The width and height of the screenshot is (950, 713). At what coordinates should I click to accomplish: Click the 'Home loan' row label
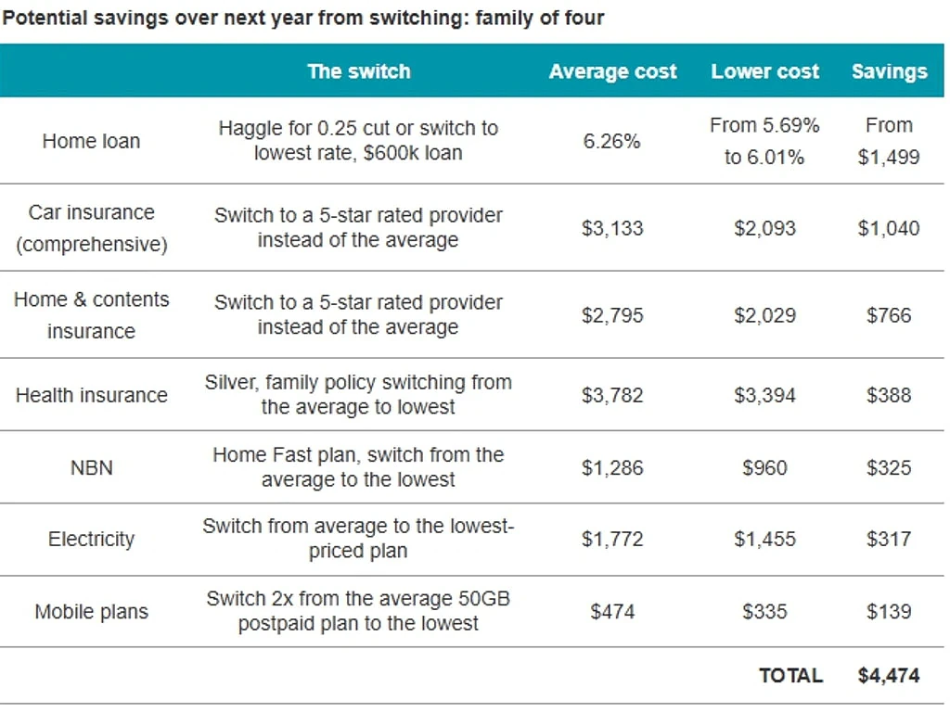pos(91,141)
